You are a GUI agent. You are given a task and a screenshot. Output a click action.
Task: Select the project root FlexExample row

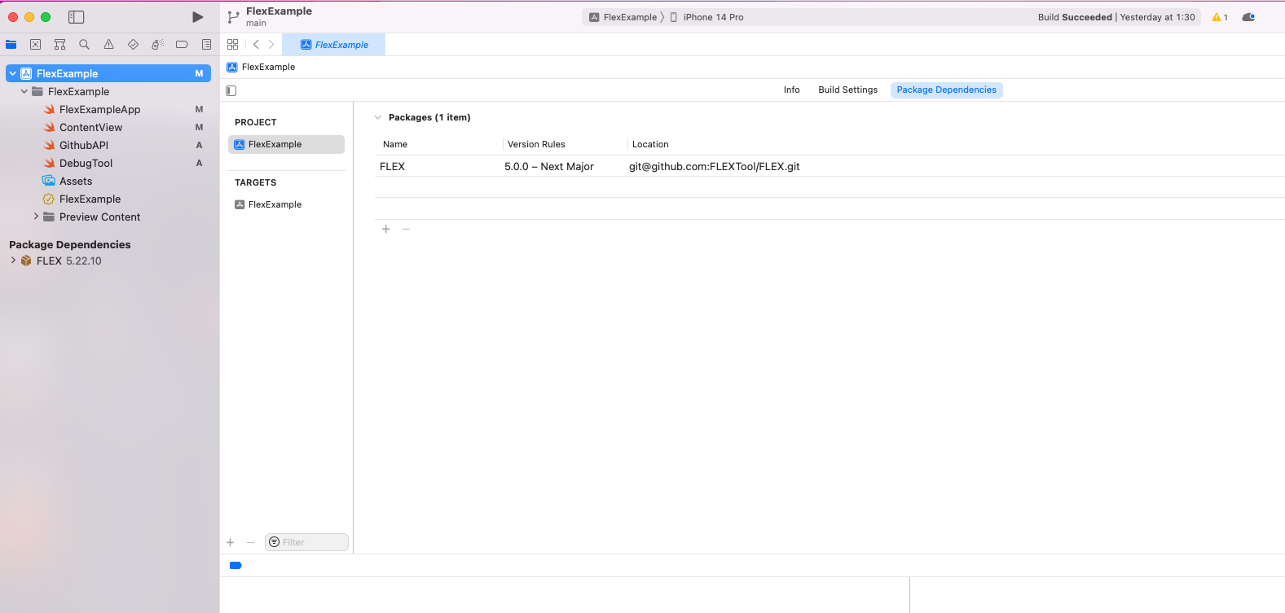tap(108, 73)
